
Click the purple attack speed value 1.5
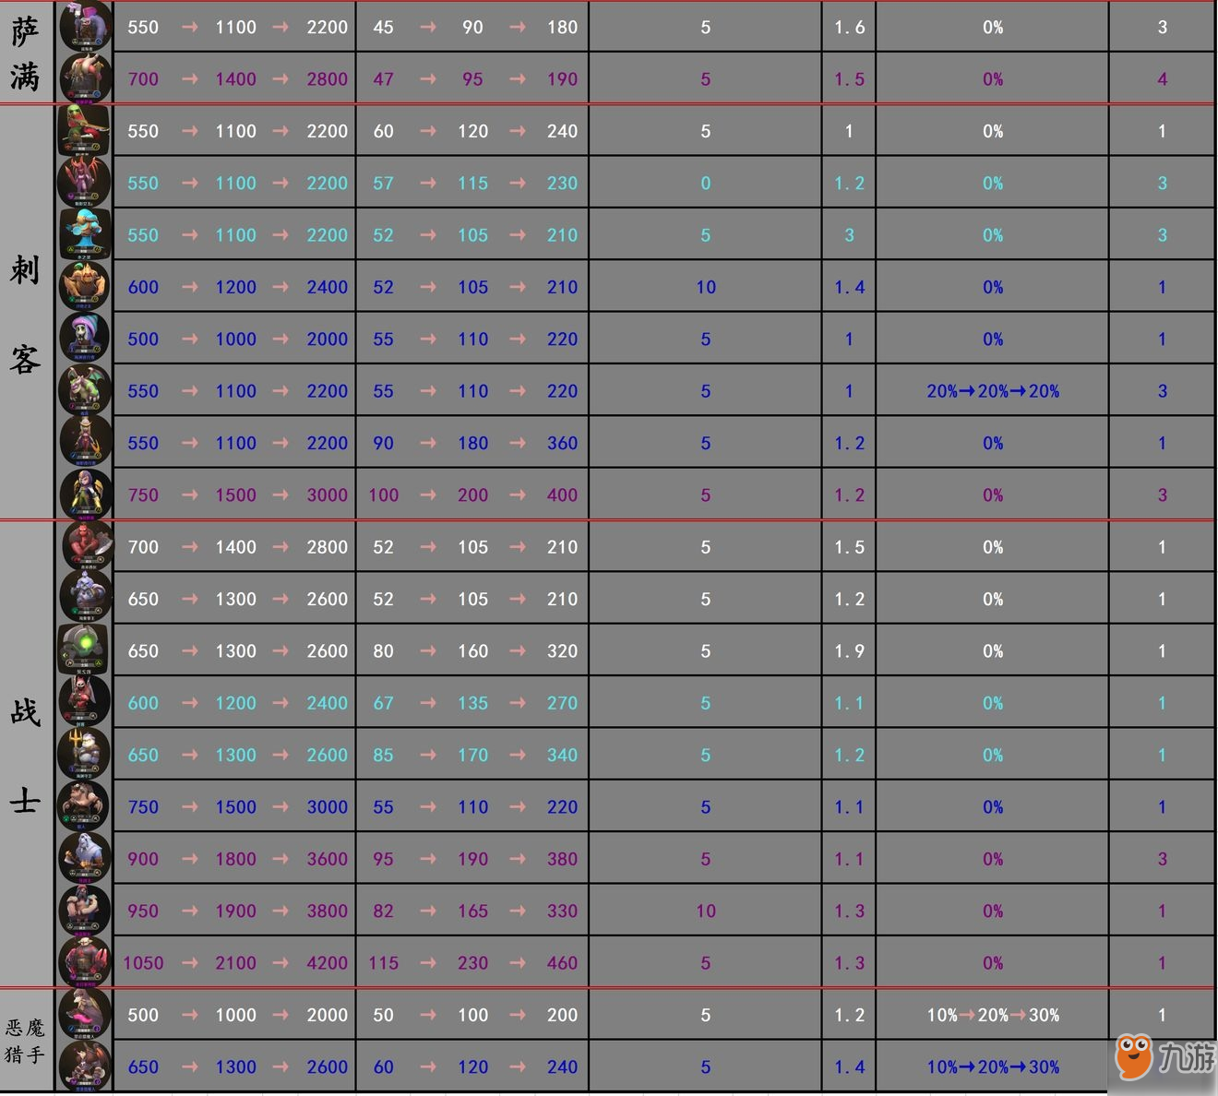849,79
